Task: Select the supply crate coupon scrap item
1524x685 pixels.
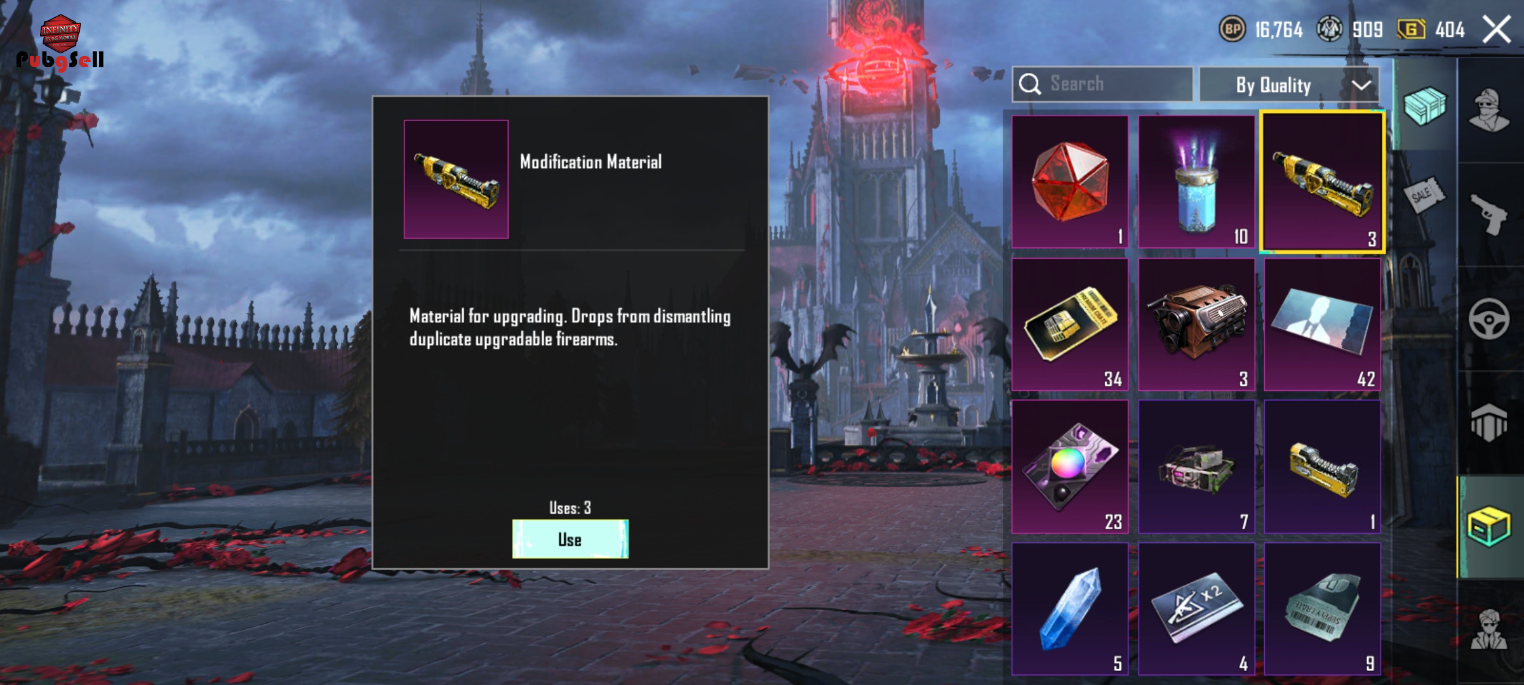Action: pyautogui.click(x=1323, y=609)
